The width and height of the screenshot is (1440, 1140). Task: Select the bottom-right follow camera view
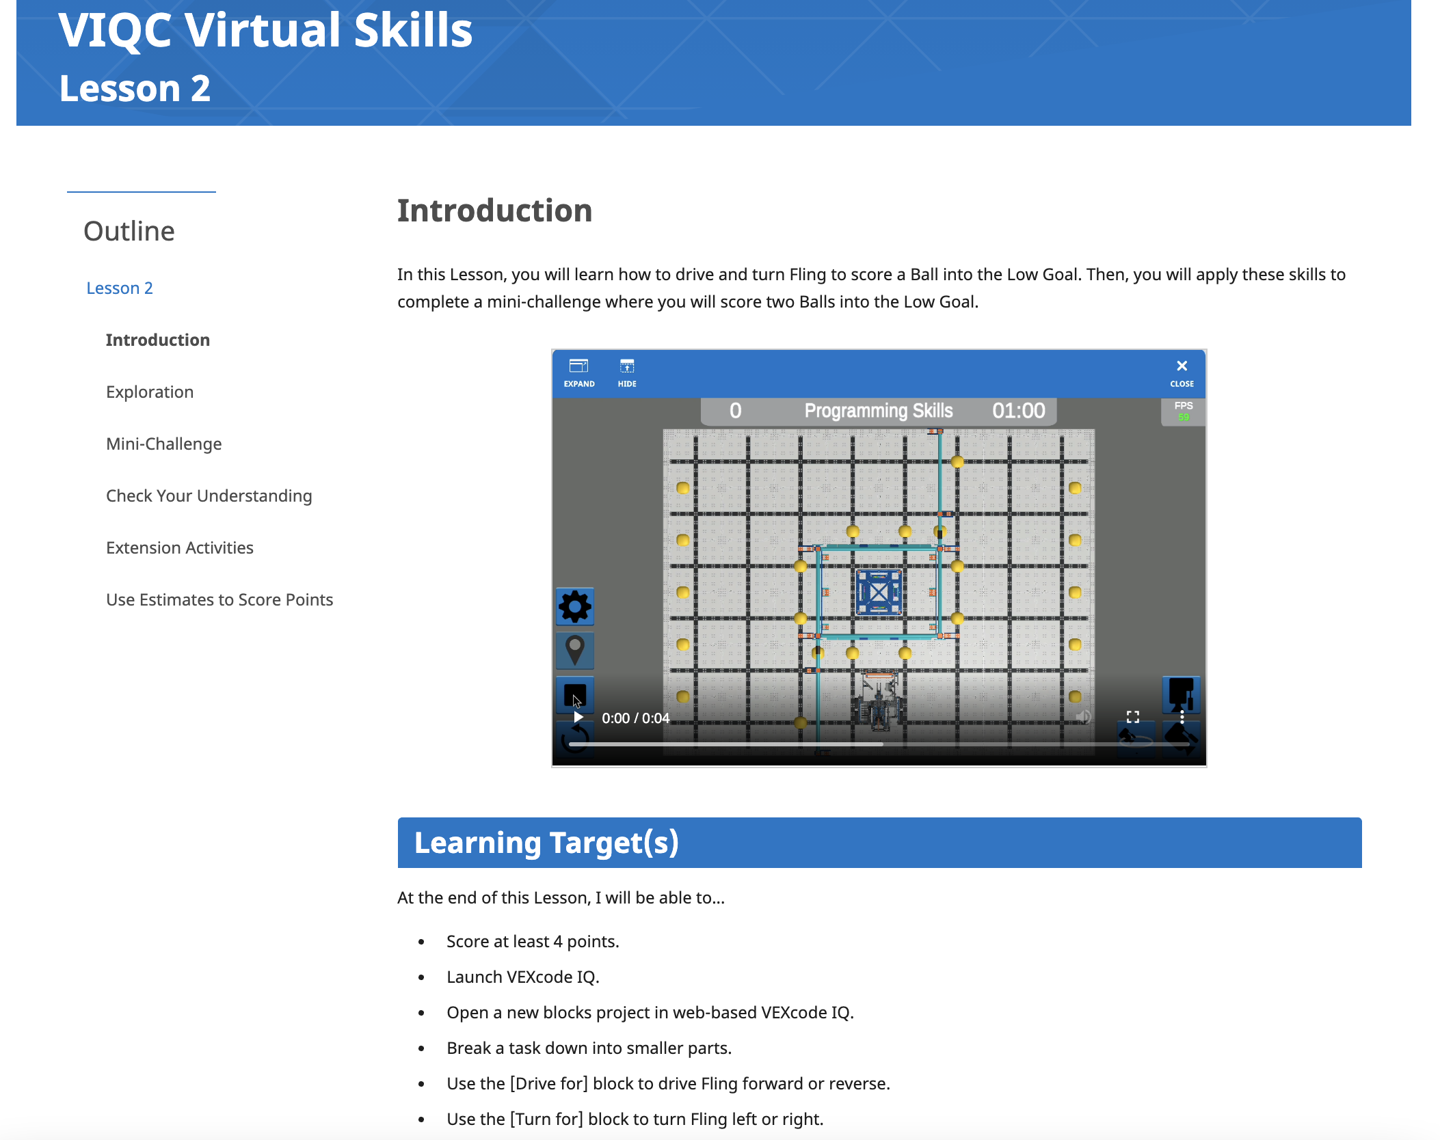(x=1181, y=739)
